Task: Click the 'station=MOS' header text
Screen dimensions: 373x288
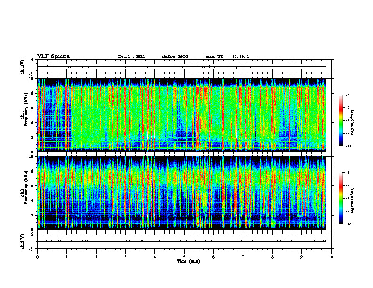Action: (175, 56)
